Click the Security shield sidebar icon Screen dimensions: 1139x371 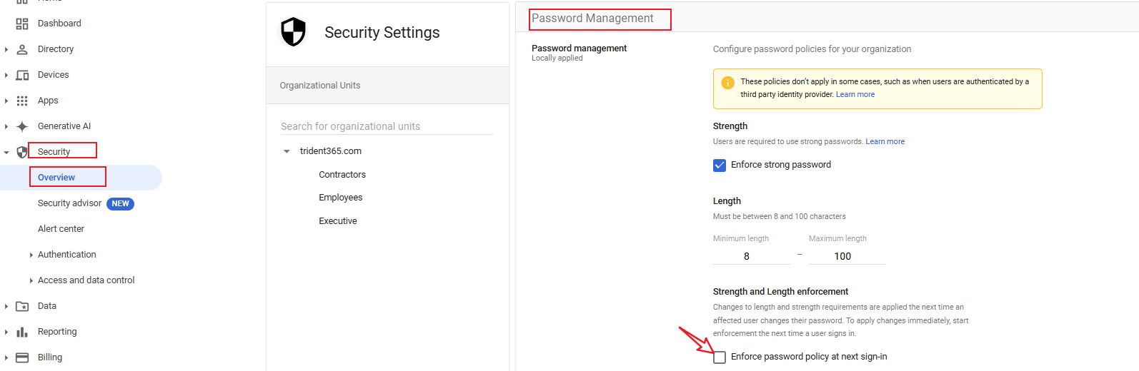(x=22, y=152)
